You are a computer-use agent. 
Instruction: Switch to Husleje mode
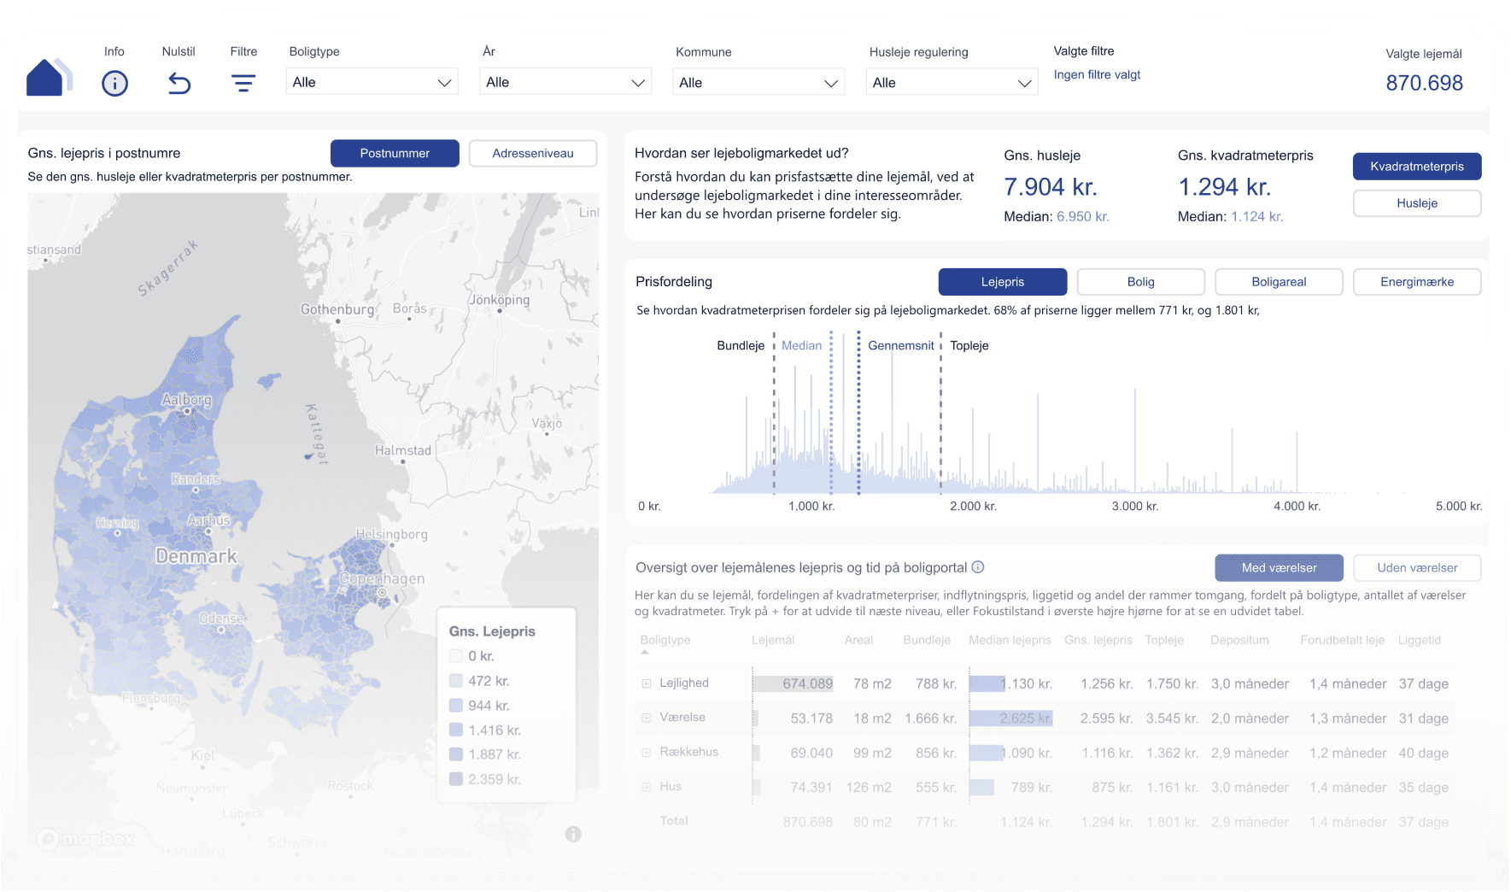[x=1417, y=203]
